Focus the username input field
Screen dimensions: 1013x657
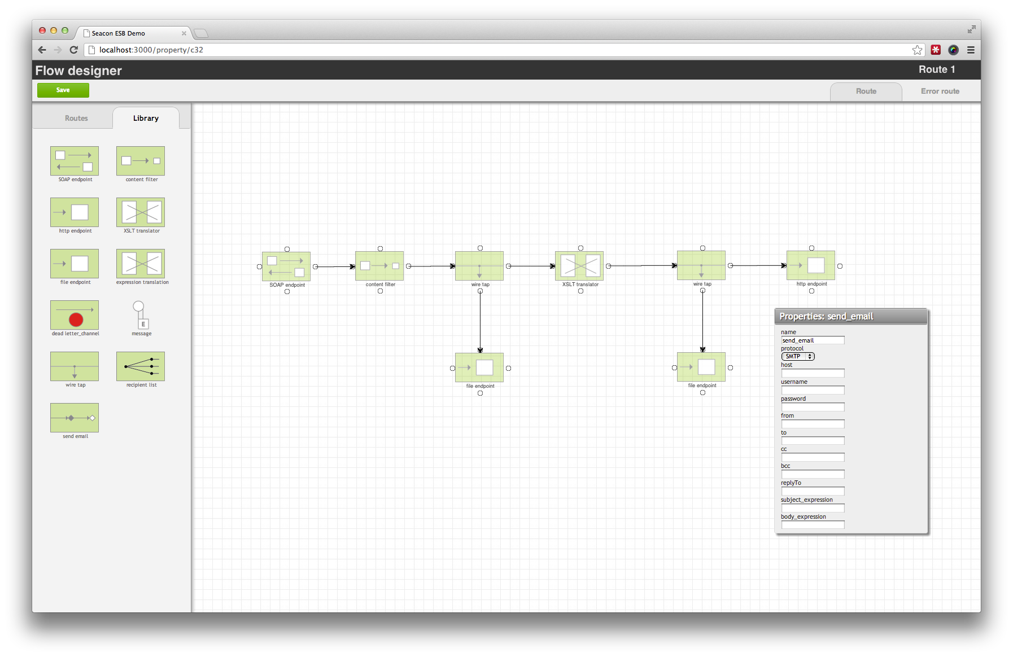click(813, 390)
